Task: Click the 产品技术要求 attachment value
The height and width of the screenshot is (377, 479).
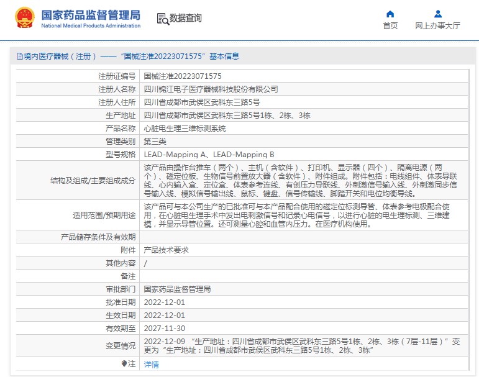Action: (x=166, y=250)
